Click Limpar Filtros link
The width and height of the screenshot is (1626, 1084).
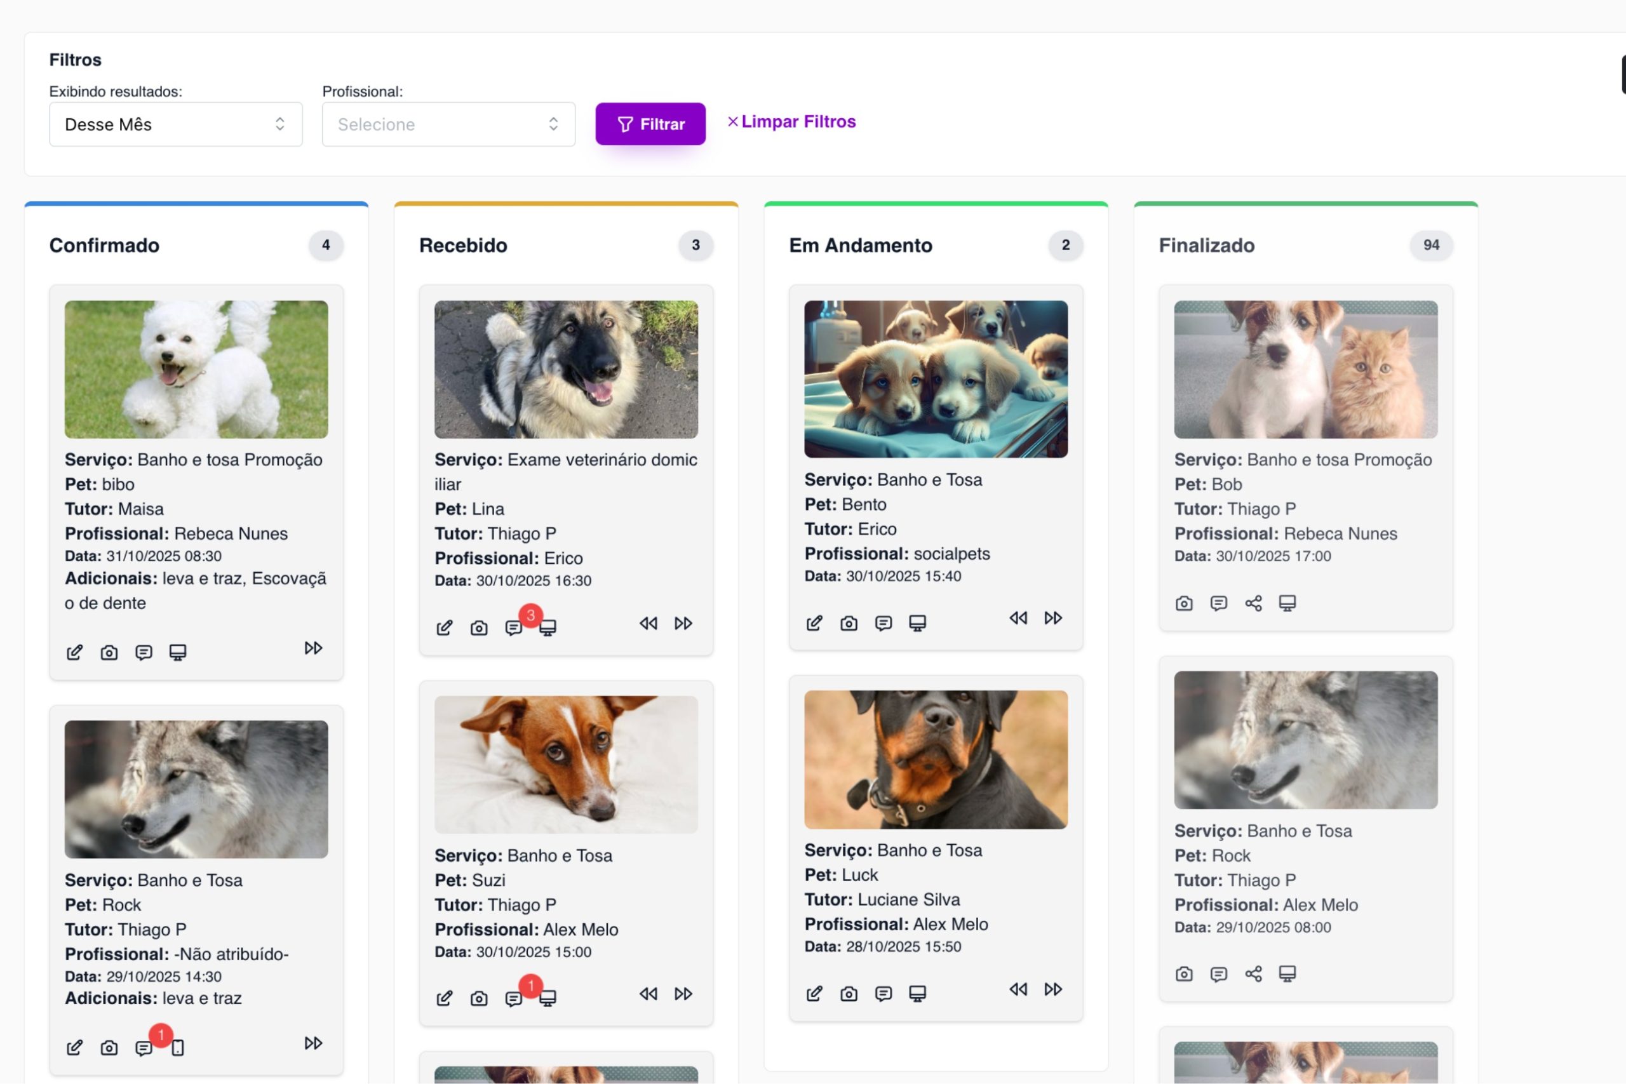tap(791, 122)
